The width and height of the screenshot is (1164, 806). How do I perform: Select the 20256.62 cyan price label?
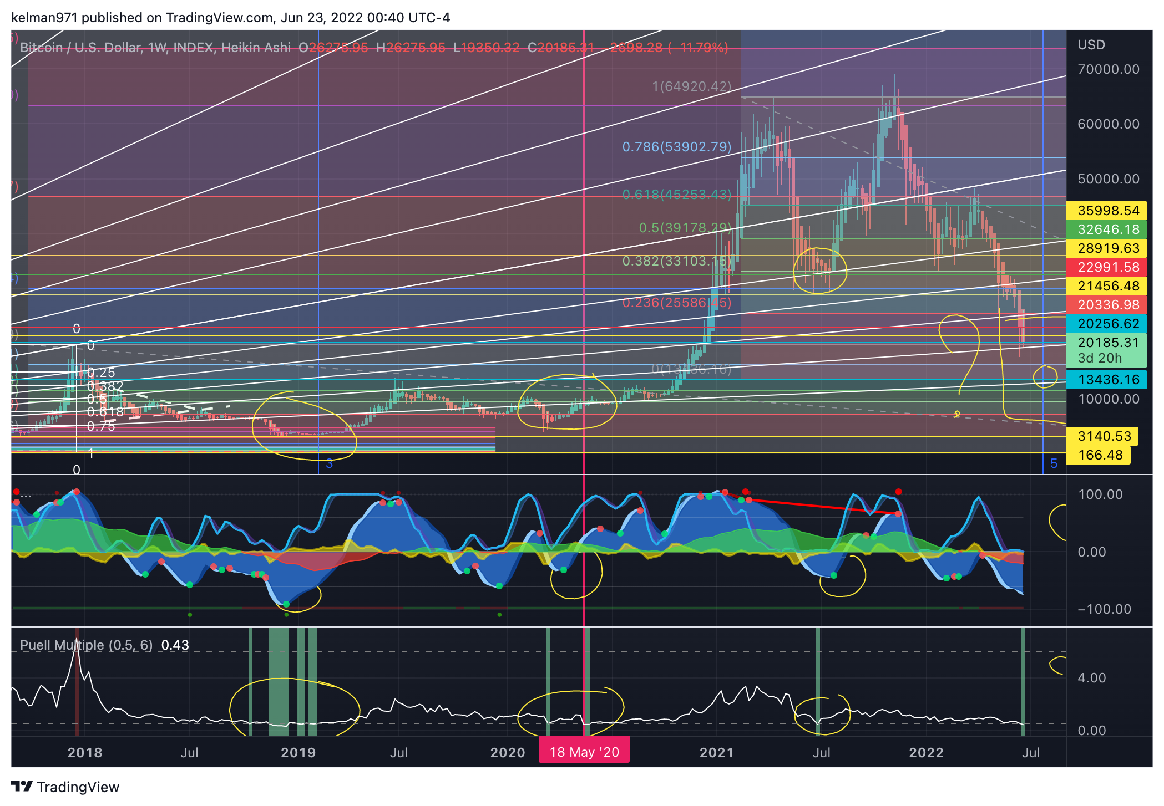[1106, 324]
